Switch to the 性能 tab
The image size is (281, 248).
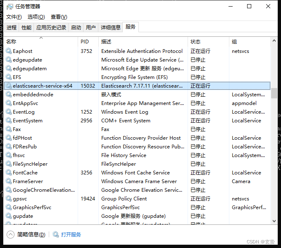(26, 28)
